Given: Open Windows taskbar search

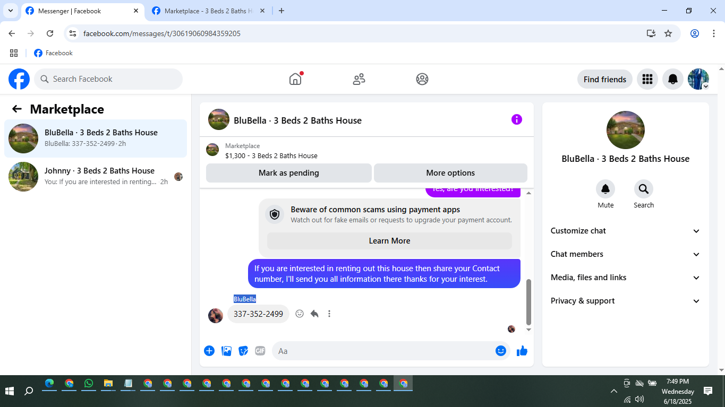Looking at the screenshot, I should 29,391.
